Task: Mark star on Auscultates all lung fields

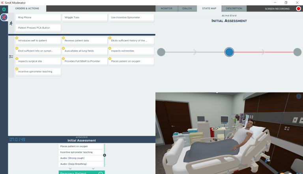Action: tap(63, 48)
